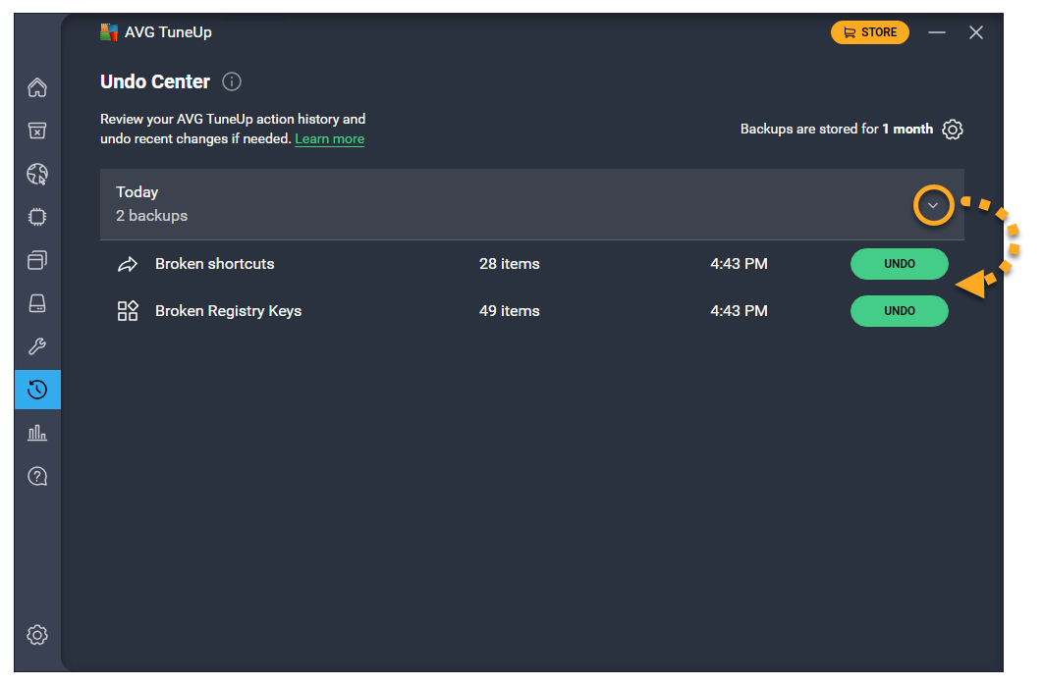
Task: Click the info icon beside Undo Center
Action: (232, 82)
